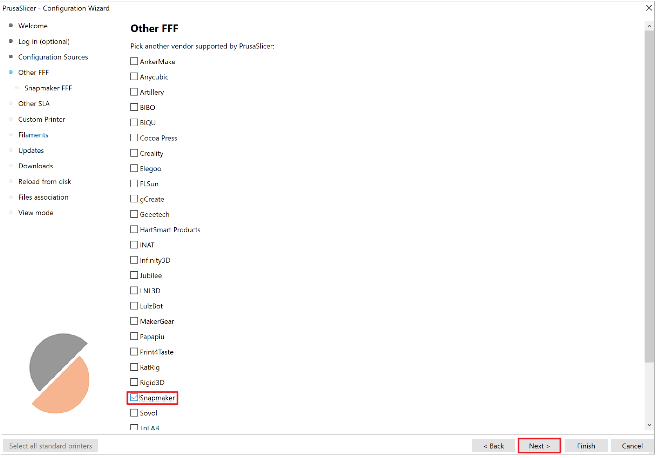The height and width of the screenshot is (458, 657).
Task: Enable the INAT vendor checkbox
Action: coord(134,245)
